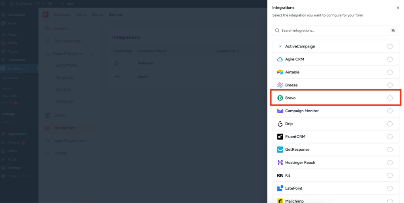Open the Settings tab in SureForms header
404x203 pixels.
(116, 15)
